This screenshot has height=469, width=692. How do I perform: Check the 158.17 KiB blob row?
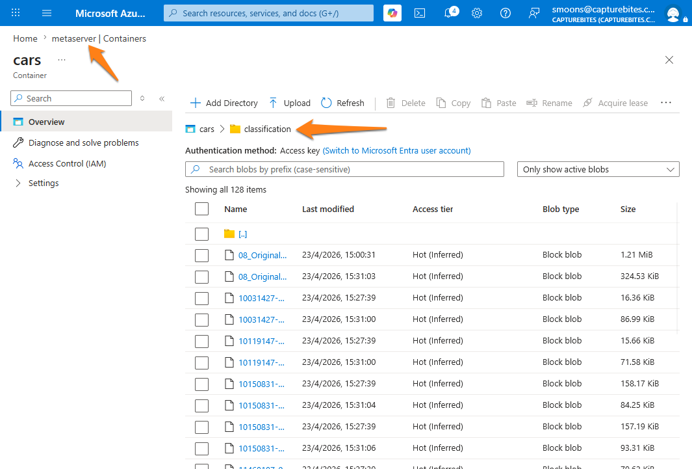[201, 384]
